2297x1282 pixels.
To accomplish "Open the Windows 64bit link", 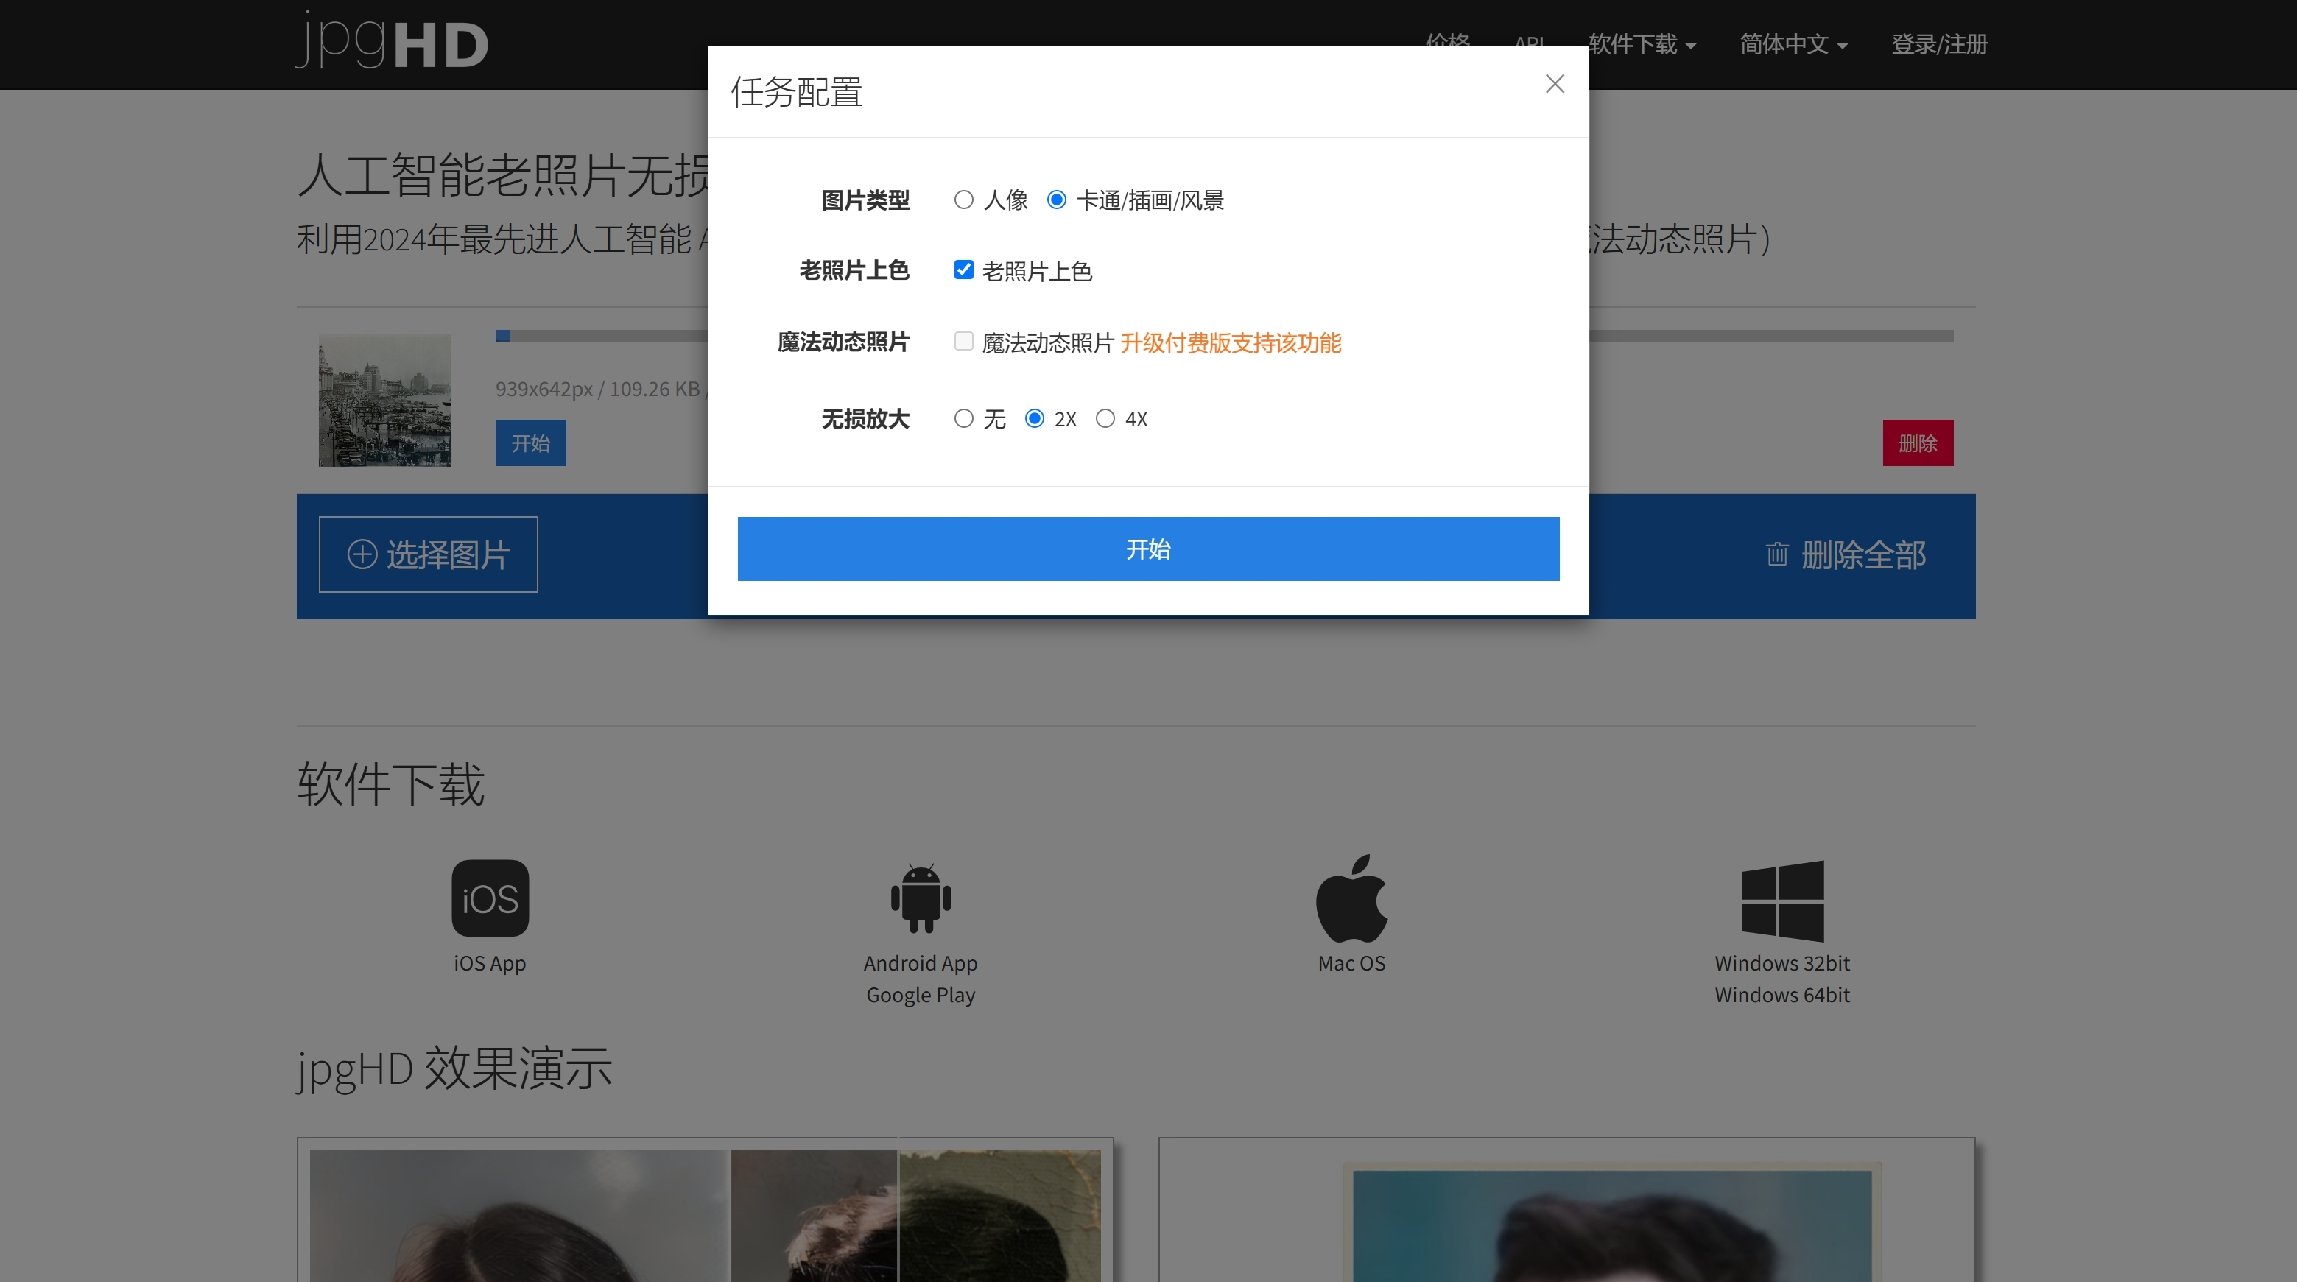I will (x=1781, y=995).
